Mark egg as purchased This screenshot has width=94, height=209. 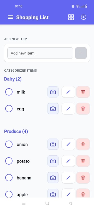coord(9,109)
